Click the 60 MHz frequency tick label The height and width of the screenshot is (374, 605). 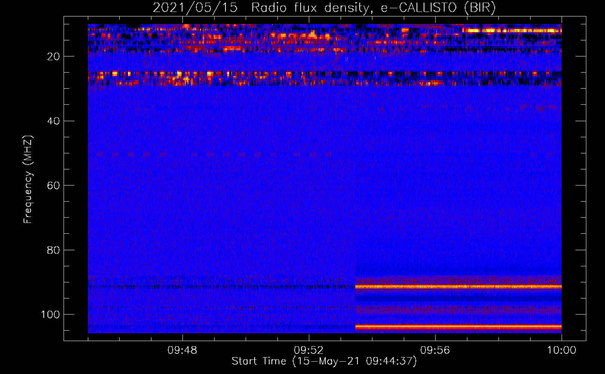[53, 186]
